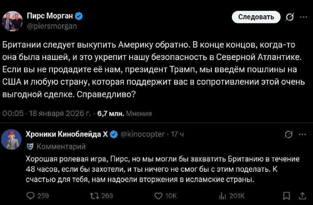
Task: Open three-dot menu on Piers Morgan's post
Action: (304, 17)
